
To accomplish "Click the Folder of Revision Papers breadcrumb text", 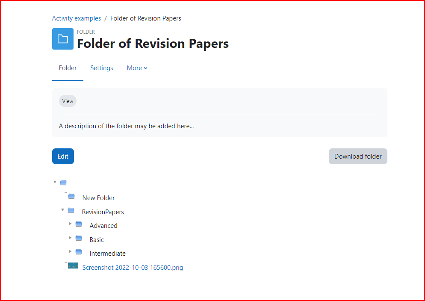I will tap(146, 18).
